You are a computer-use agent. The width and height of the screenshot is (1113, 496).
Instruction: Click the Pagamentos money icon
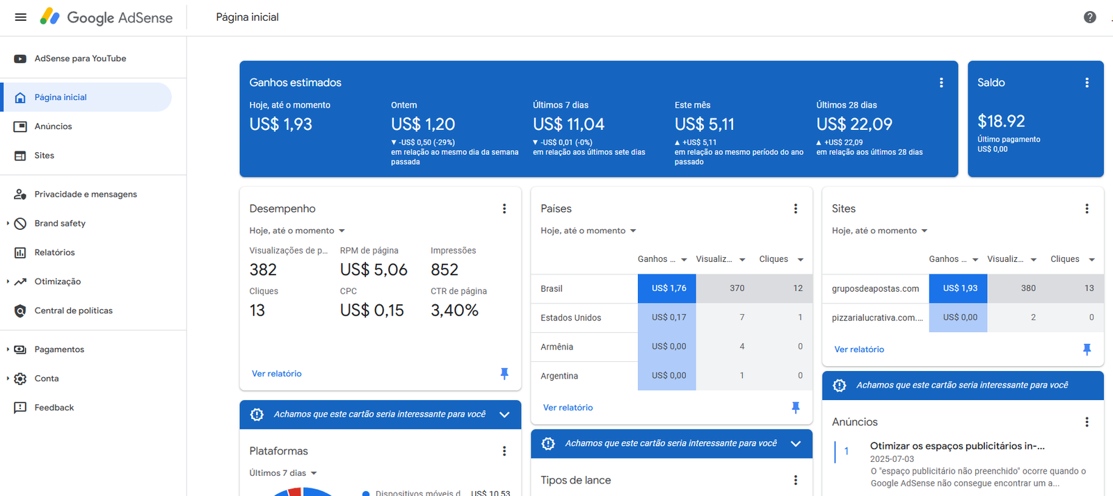pos(20,350)
